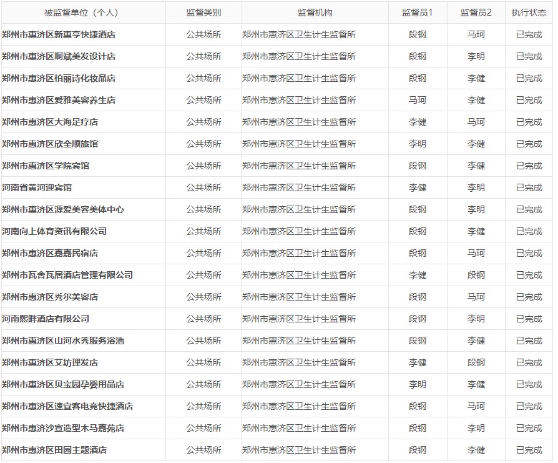The image size is (558, 463).
Task: Click 李明 under 监督员2 in 沙宣造型木马嘉苑店 row
Action: pos(476,428)
